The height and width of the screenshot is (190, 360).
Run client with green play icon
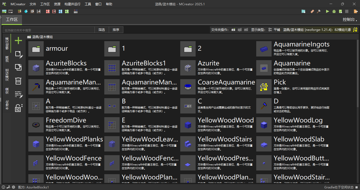[x=327, y=11]
